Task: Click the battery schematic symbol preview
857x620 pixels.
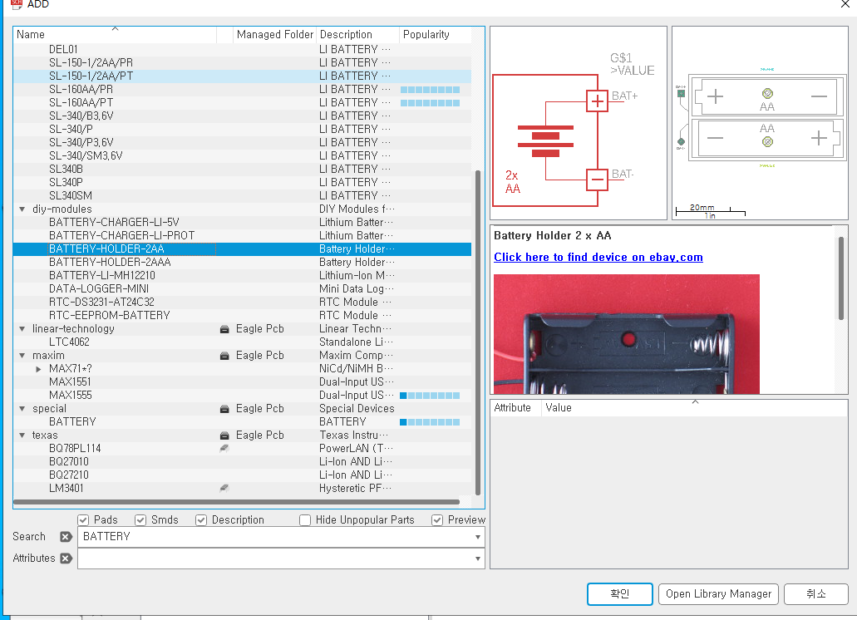Action: [579, 123]
